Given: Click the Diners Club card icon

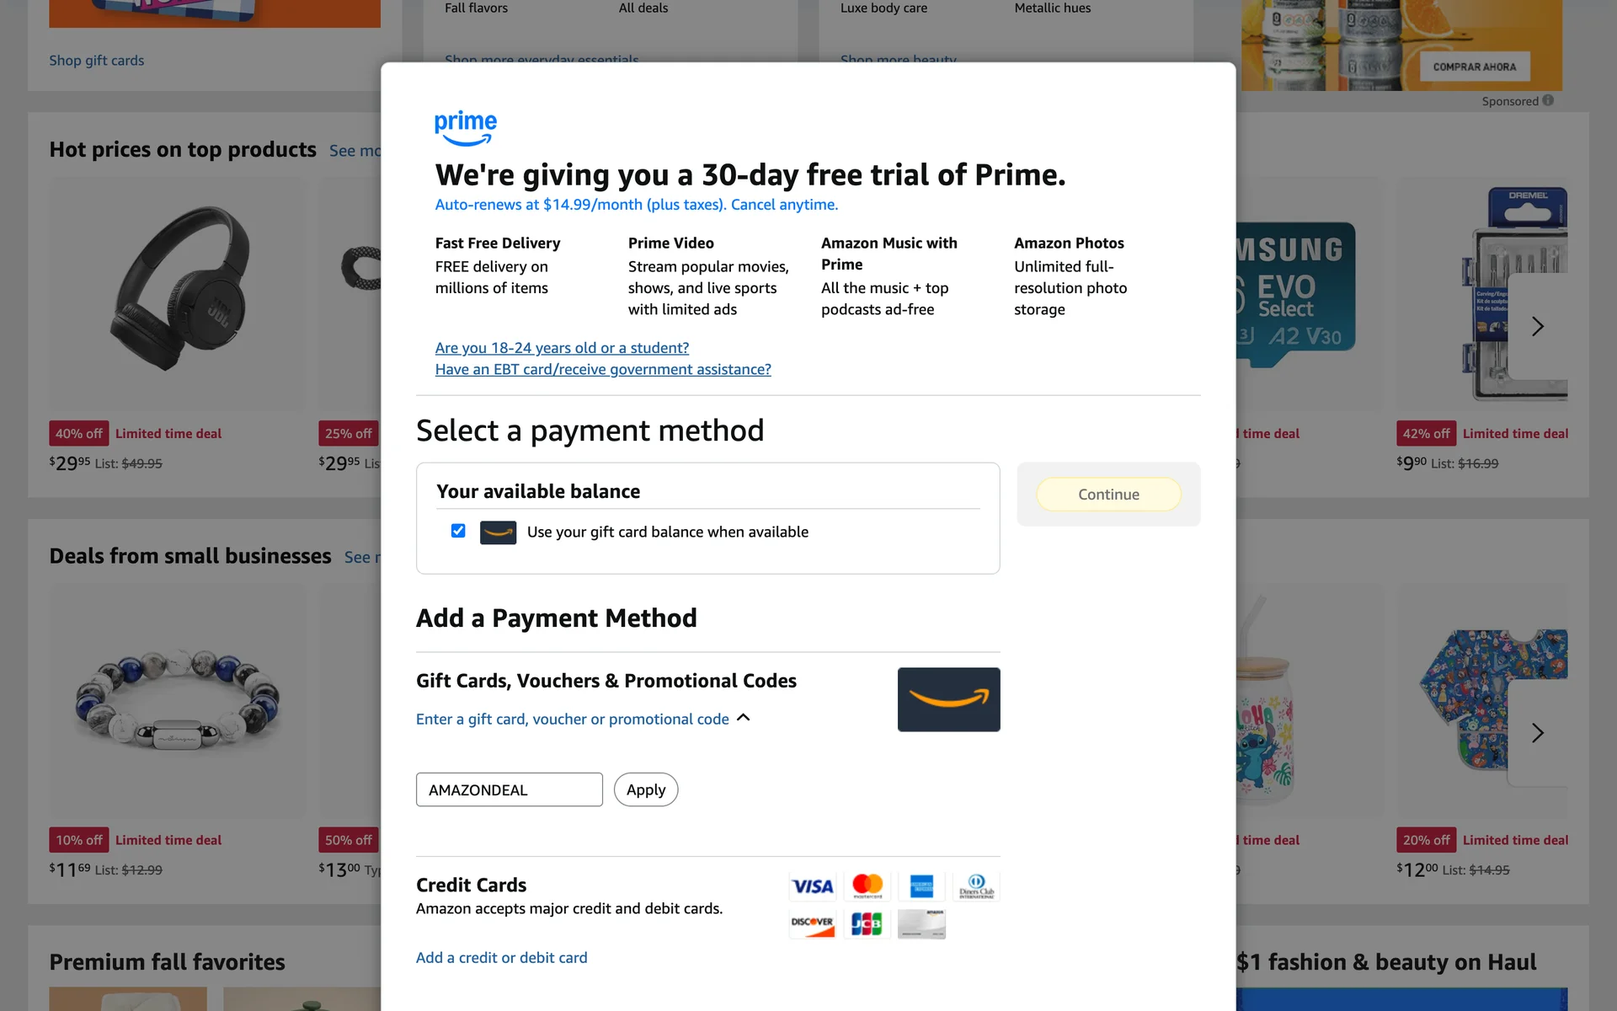Looking at the screenshot, I should click(976, 886).
